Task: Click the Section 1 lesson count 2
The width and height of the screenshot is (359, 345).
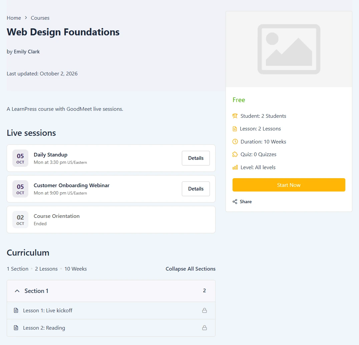Action: (x=205, y=291)
